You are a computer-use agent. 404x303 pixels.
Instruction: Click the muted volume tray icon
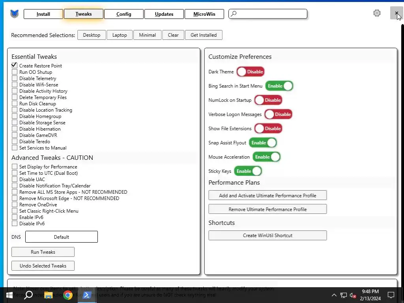pos(353,295)
